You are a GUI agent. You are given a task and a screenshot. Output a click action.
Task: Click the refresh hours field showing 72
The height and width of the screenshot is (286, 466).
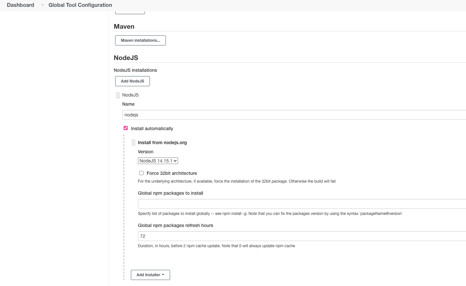[301, 236]
